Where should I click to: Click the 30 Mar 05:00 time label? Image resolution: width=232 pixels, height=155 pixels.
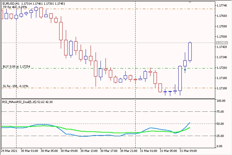pyautogui.click(x=49, y=151)
